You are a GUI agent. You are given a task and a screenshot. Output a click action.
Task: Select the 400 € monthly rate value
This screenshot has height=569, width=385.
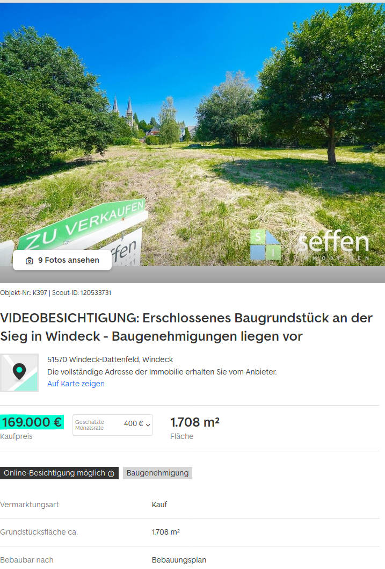[133, 423]
